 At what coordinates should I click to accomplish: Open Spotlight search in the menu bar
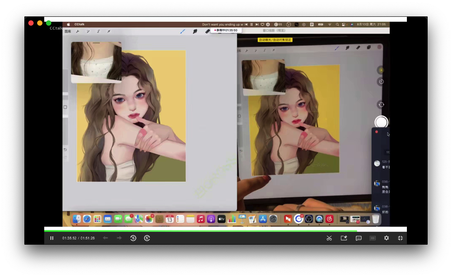click(x=337, y=24)
